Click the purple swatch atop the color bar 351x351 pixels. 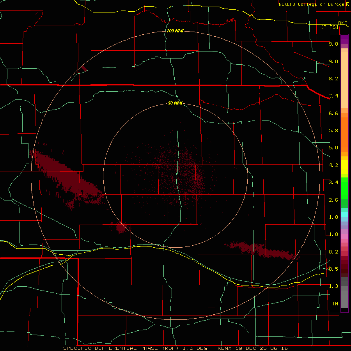(x=344, y=39)
